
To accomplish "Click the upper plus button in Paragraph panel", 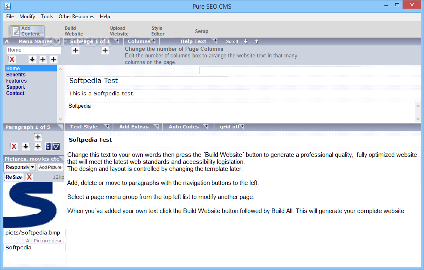I will pyautogui.click(x=38, y=137).
